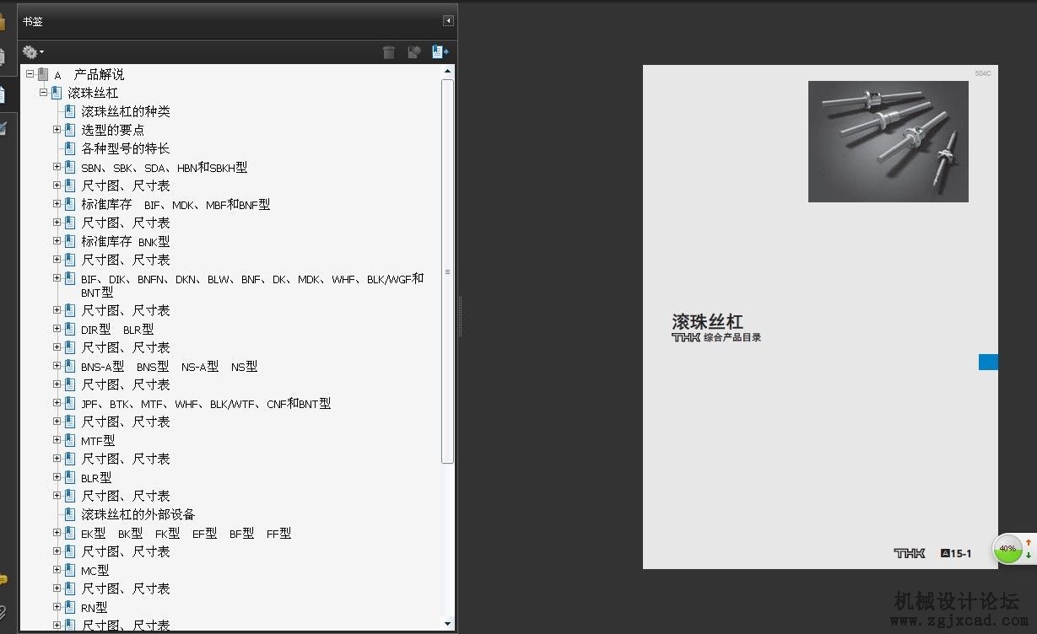Expand the 标准库存 BNK型 bookmark
This screenshot has height=634, width=1037.
pyautogui.click(x=57, y=241)
